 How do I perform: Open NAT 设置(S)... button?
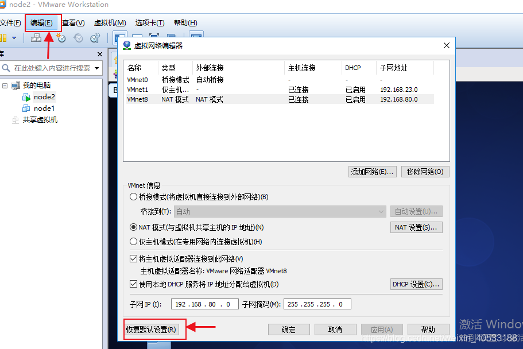click(416, 227)
